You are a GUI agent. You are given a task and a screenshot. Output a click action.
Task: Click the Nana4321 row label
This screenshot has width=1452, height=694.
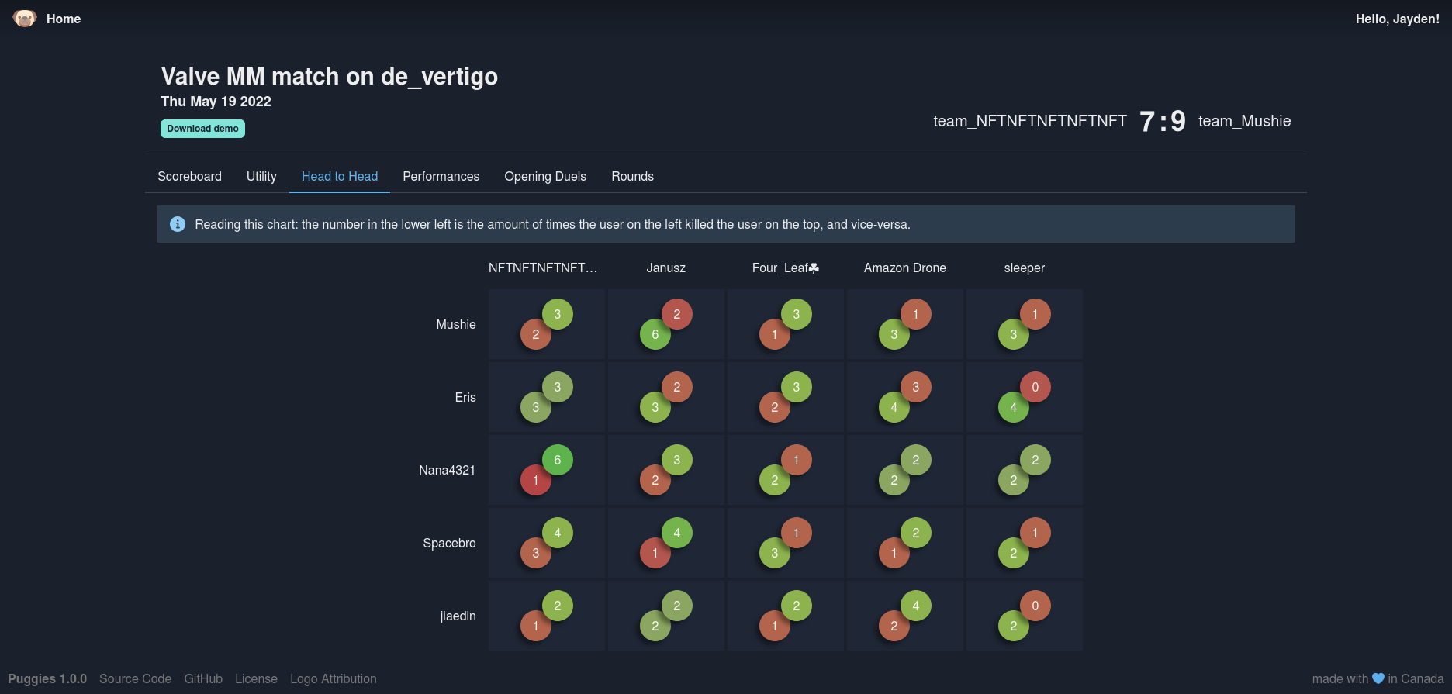(447, 470)
